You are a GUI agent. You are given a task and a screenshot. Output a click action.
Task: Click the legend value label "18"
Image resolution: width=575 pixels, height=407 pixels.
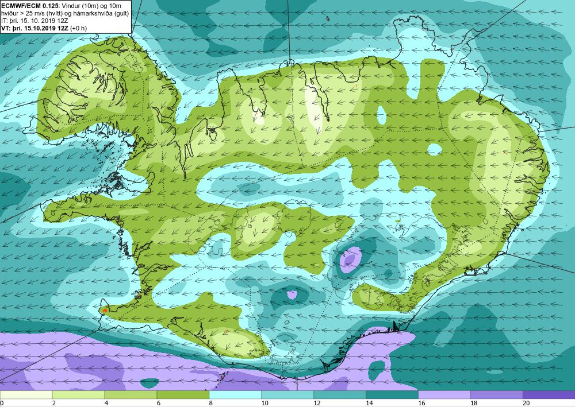[474, 404]
